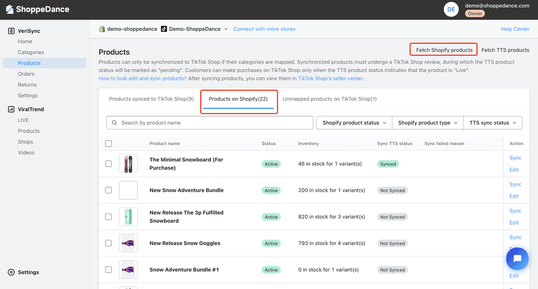538x289 pixels.
Task: Open ViralTrend LIVE page
Action: point(24,120)
